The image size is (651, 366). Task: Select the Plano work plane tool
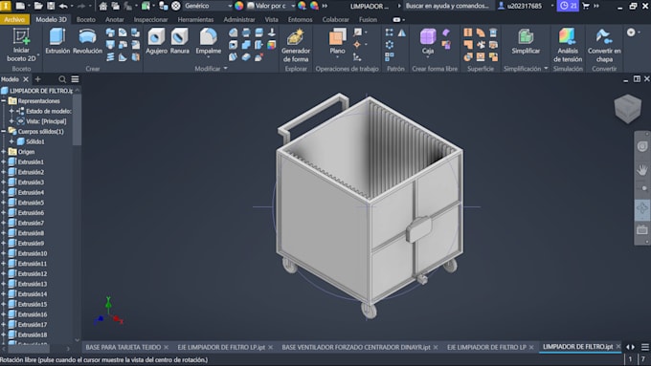(337, 41)
